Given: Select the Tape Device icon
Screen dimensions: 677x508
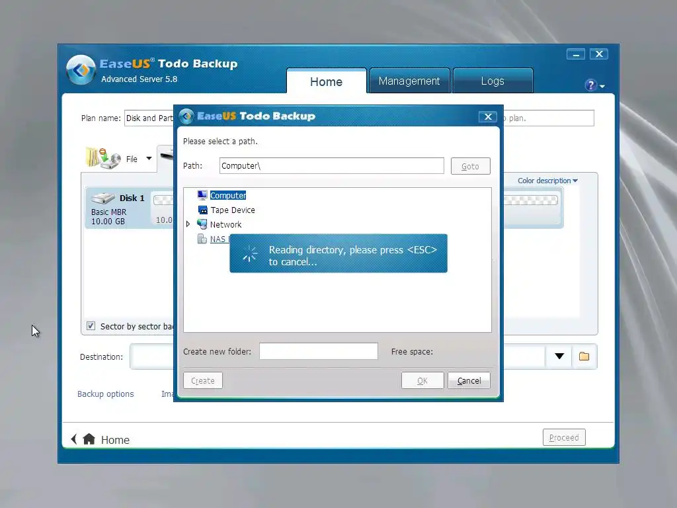Looking at the screenshot, I should [x=202, y=210].
